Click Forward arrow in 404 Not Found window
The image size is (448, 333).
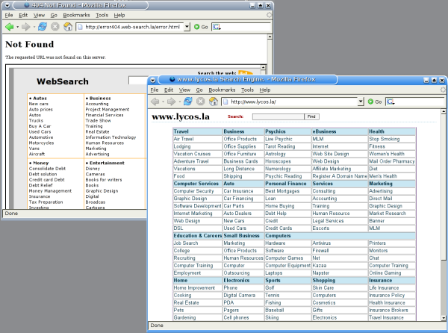25,27
